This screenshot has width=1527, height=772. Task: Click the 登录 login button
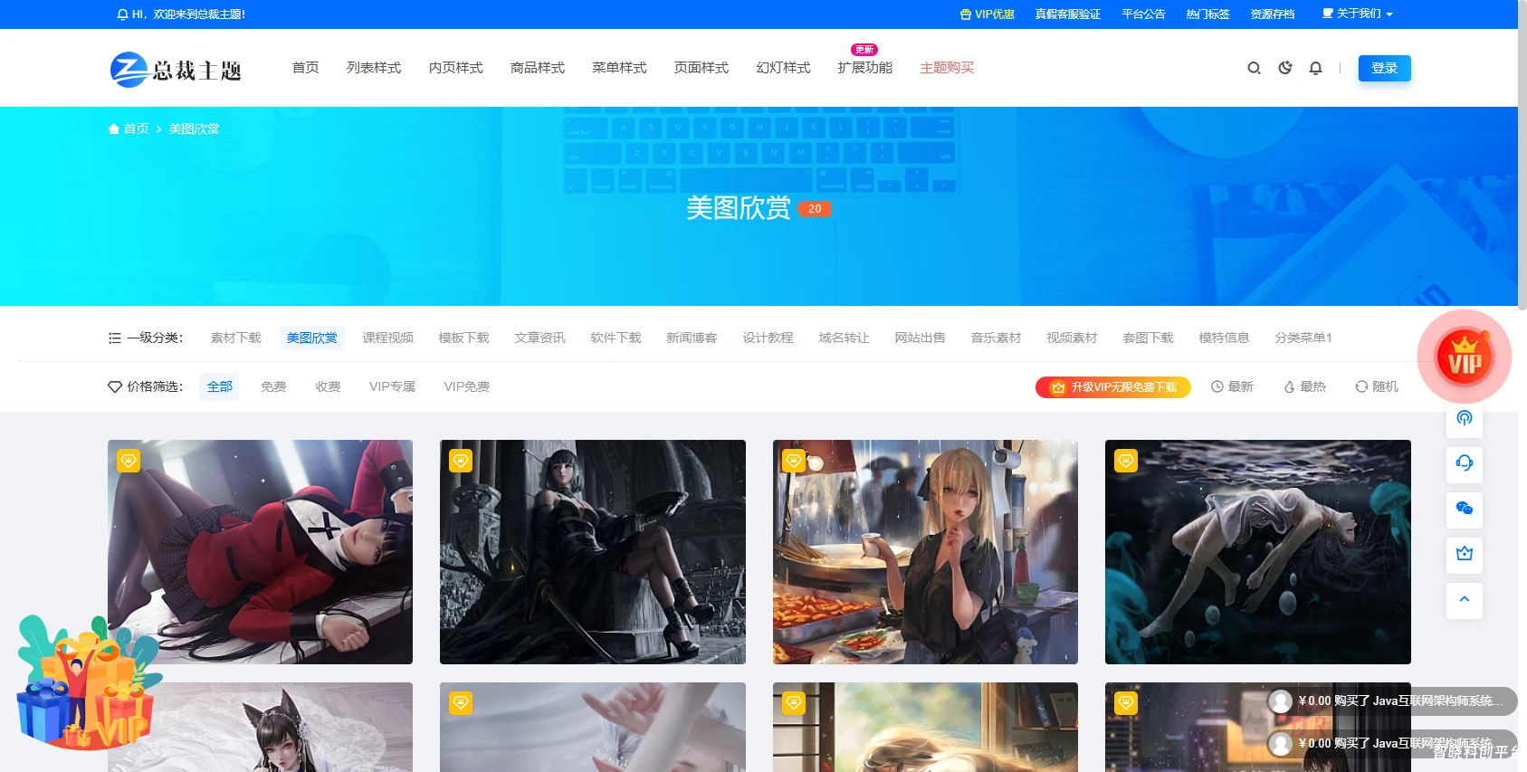tap(1384, 68)
